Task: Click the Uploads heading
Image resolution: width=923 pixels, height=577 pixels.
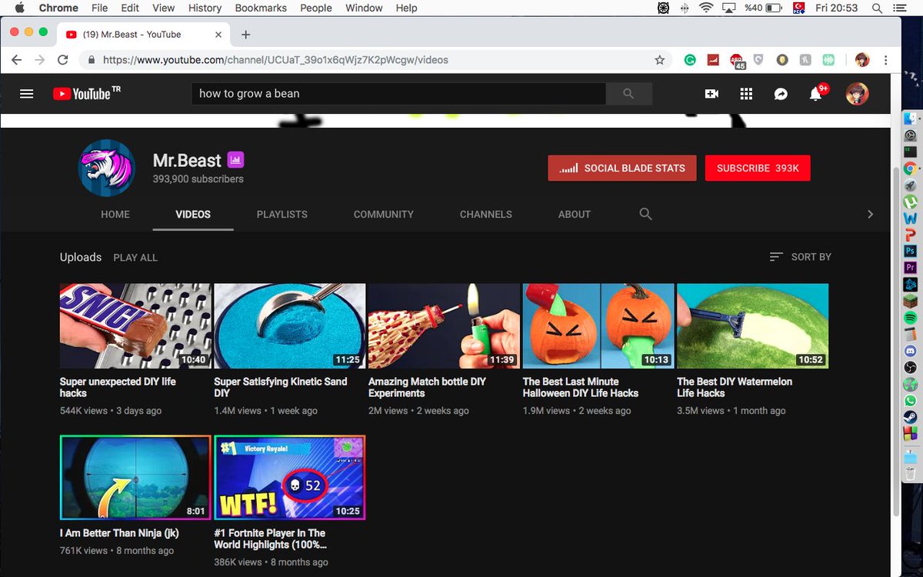Action: pos(81,257)
